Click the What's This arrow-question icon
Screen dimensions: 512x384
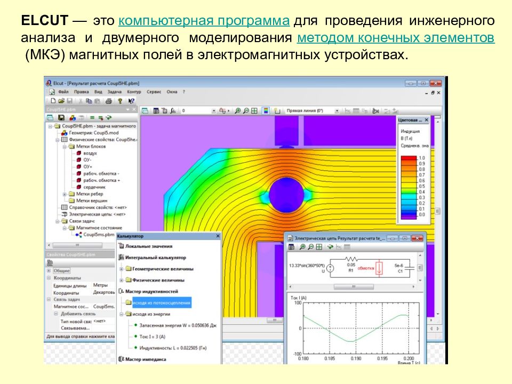[131, 101]
